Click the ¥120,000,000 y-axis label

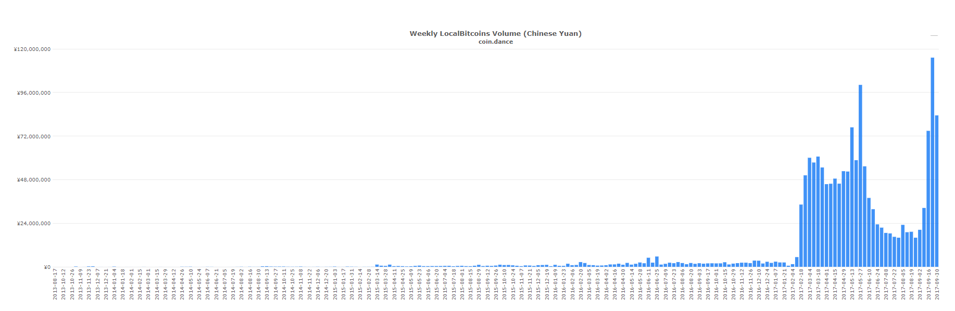click(32, 49)
